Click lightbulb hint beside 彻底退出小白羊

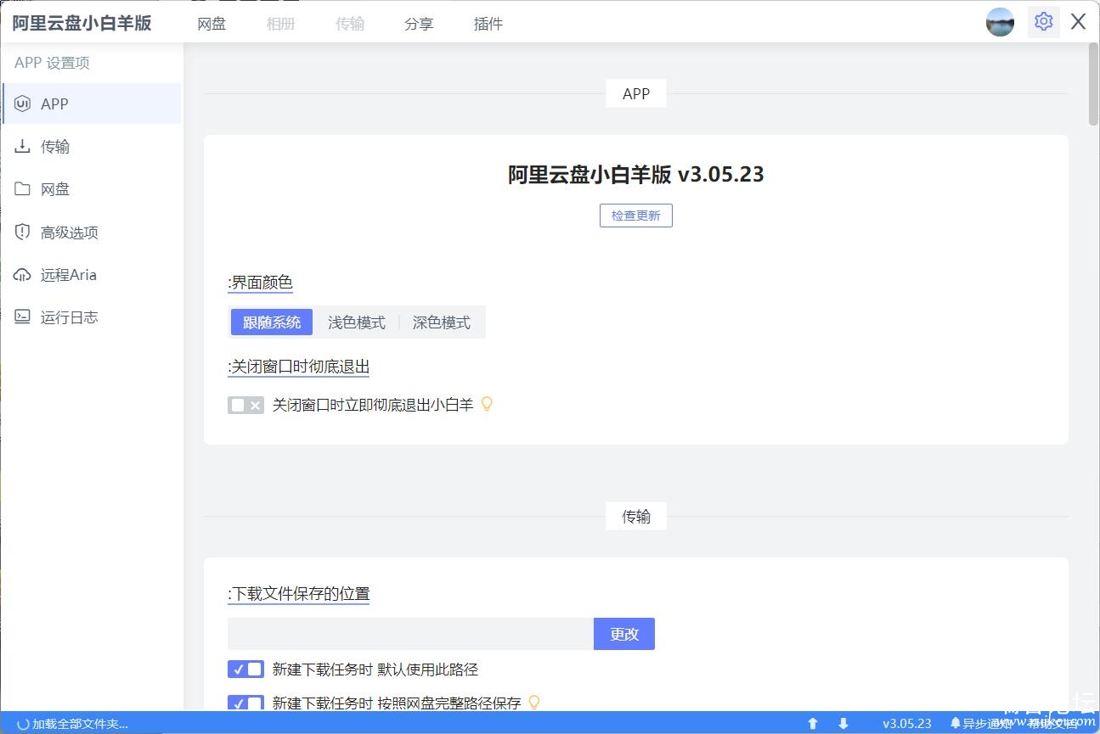487,404
